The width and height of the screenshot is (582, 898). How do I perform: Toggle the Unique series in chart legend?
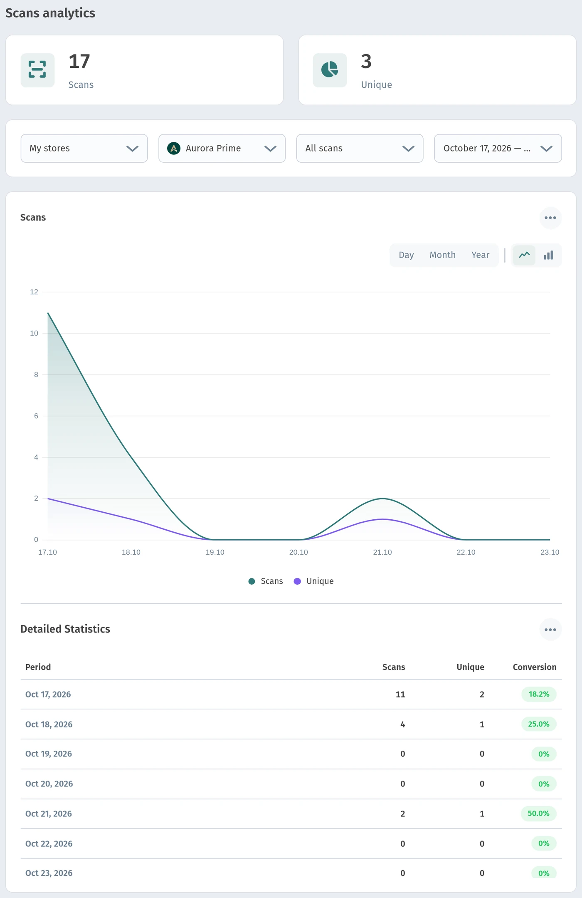point(314,581)
